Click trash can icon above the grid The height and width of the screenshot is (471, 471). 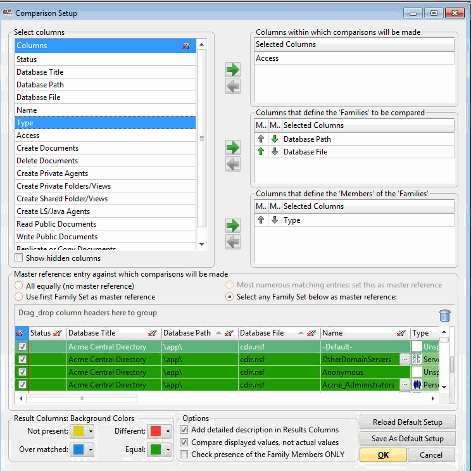coord(445,315)
